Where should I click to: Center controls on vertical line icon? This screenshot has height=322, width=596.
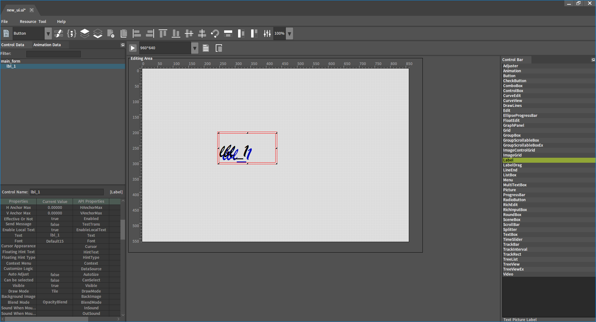point(202,33)
